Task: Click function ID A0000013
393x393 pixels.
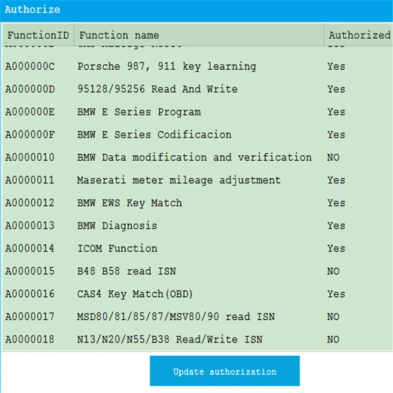Action: 30,226
